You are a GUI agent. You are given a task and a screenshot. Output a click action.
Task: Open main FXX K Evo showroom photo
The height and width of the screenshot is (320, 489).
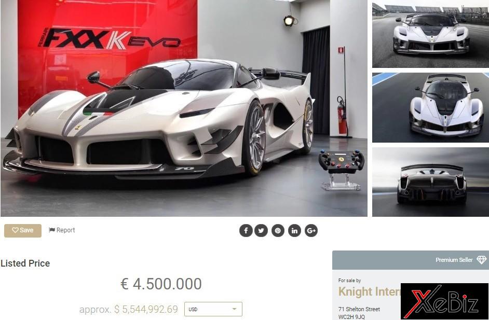[x=184, y=108]
